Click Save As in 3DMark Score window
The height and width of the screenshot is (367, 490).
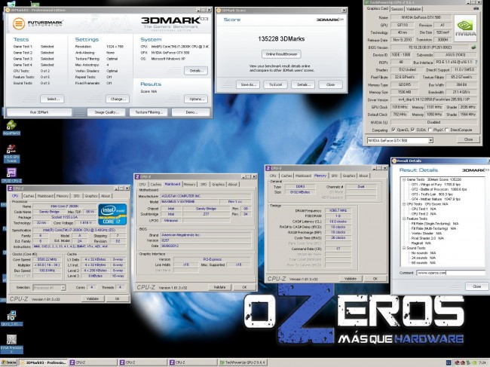(x=248, y=84)
